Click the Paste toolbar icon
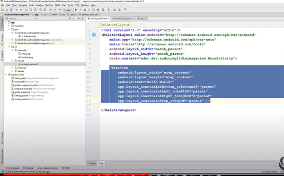Screen dimensions: 284x176 click(35, 10)
